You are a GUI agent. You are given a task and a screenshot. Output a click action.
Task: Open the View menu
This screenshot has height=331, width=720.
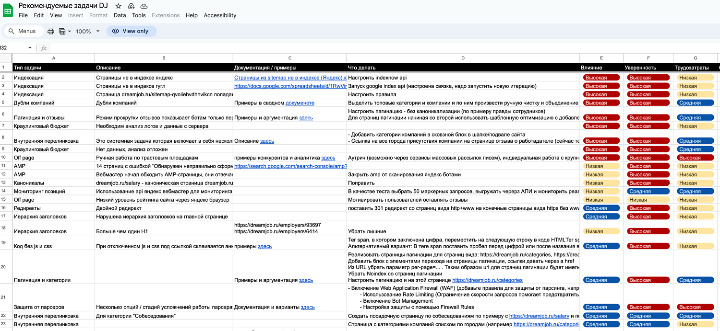pyautogui.click(x=56, y=15)
